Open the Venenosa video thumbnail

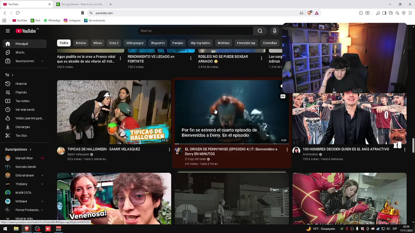click(114, 198)
